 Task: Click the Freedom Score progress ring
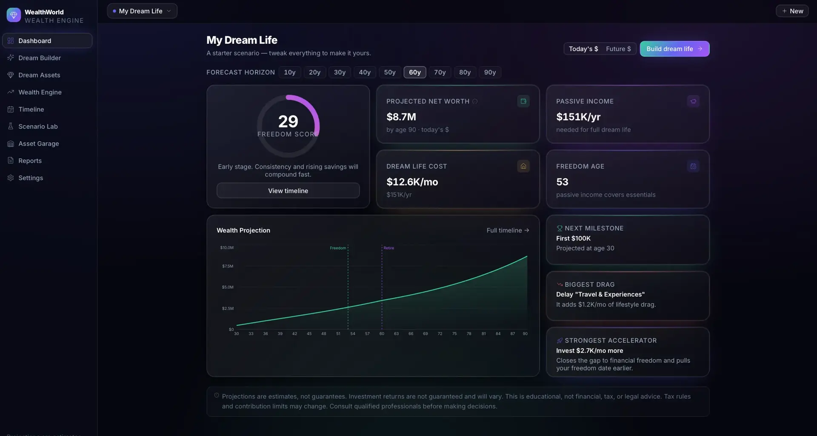point(288,126)
